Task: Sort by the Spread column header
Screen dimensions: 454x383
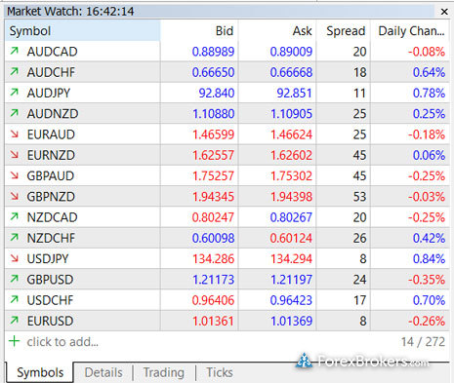Action: coord(344,31)
